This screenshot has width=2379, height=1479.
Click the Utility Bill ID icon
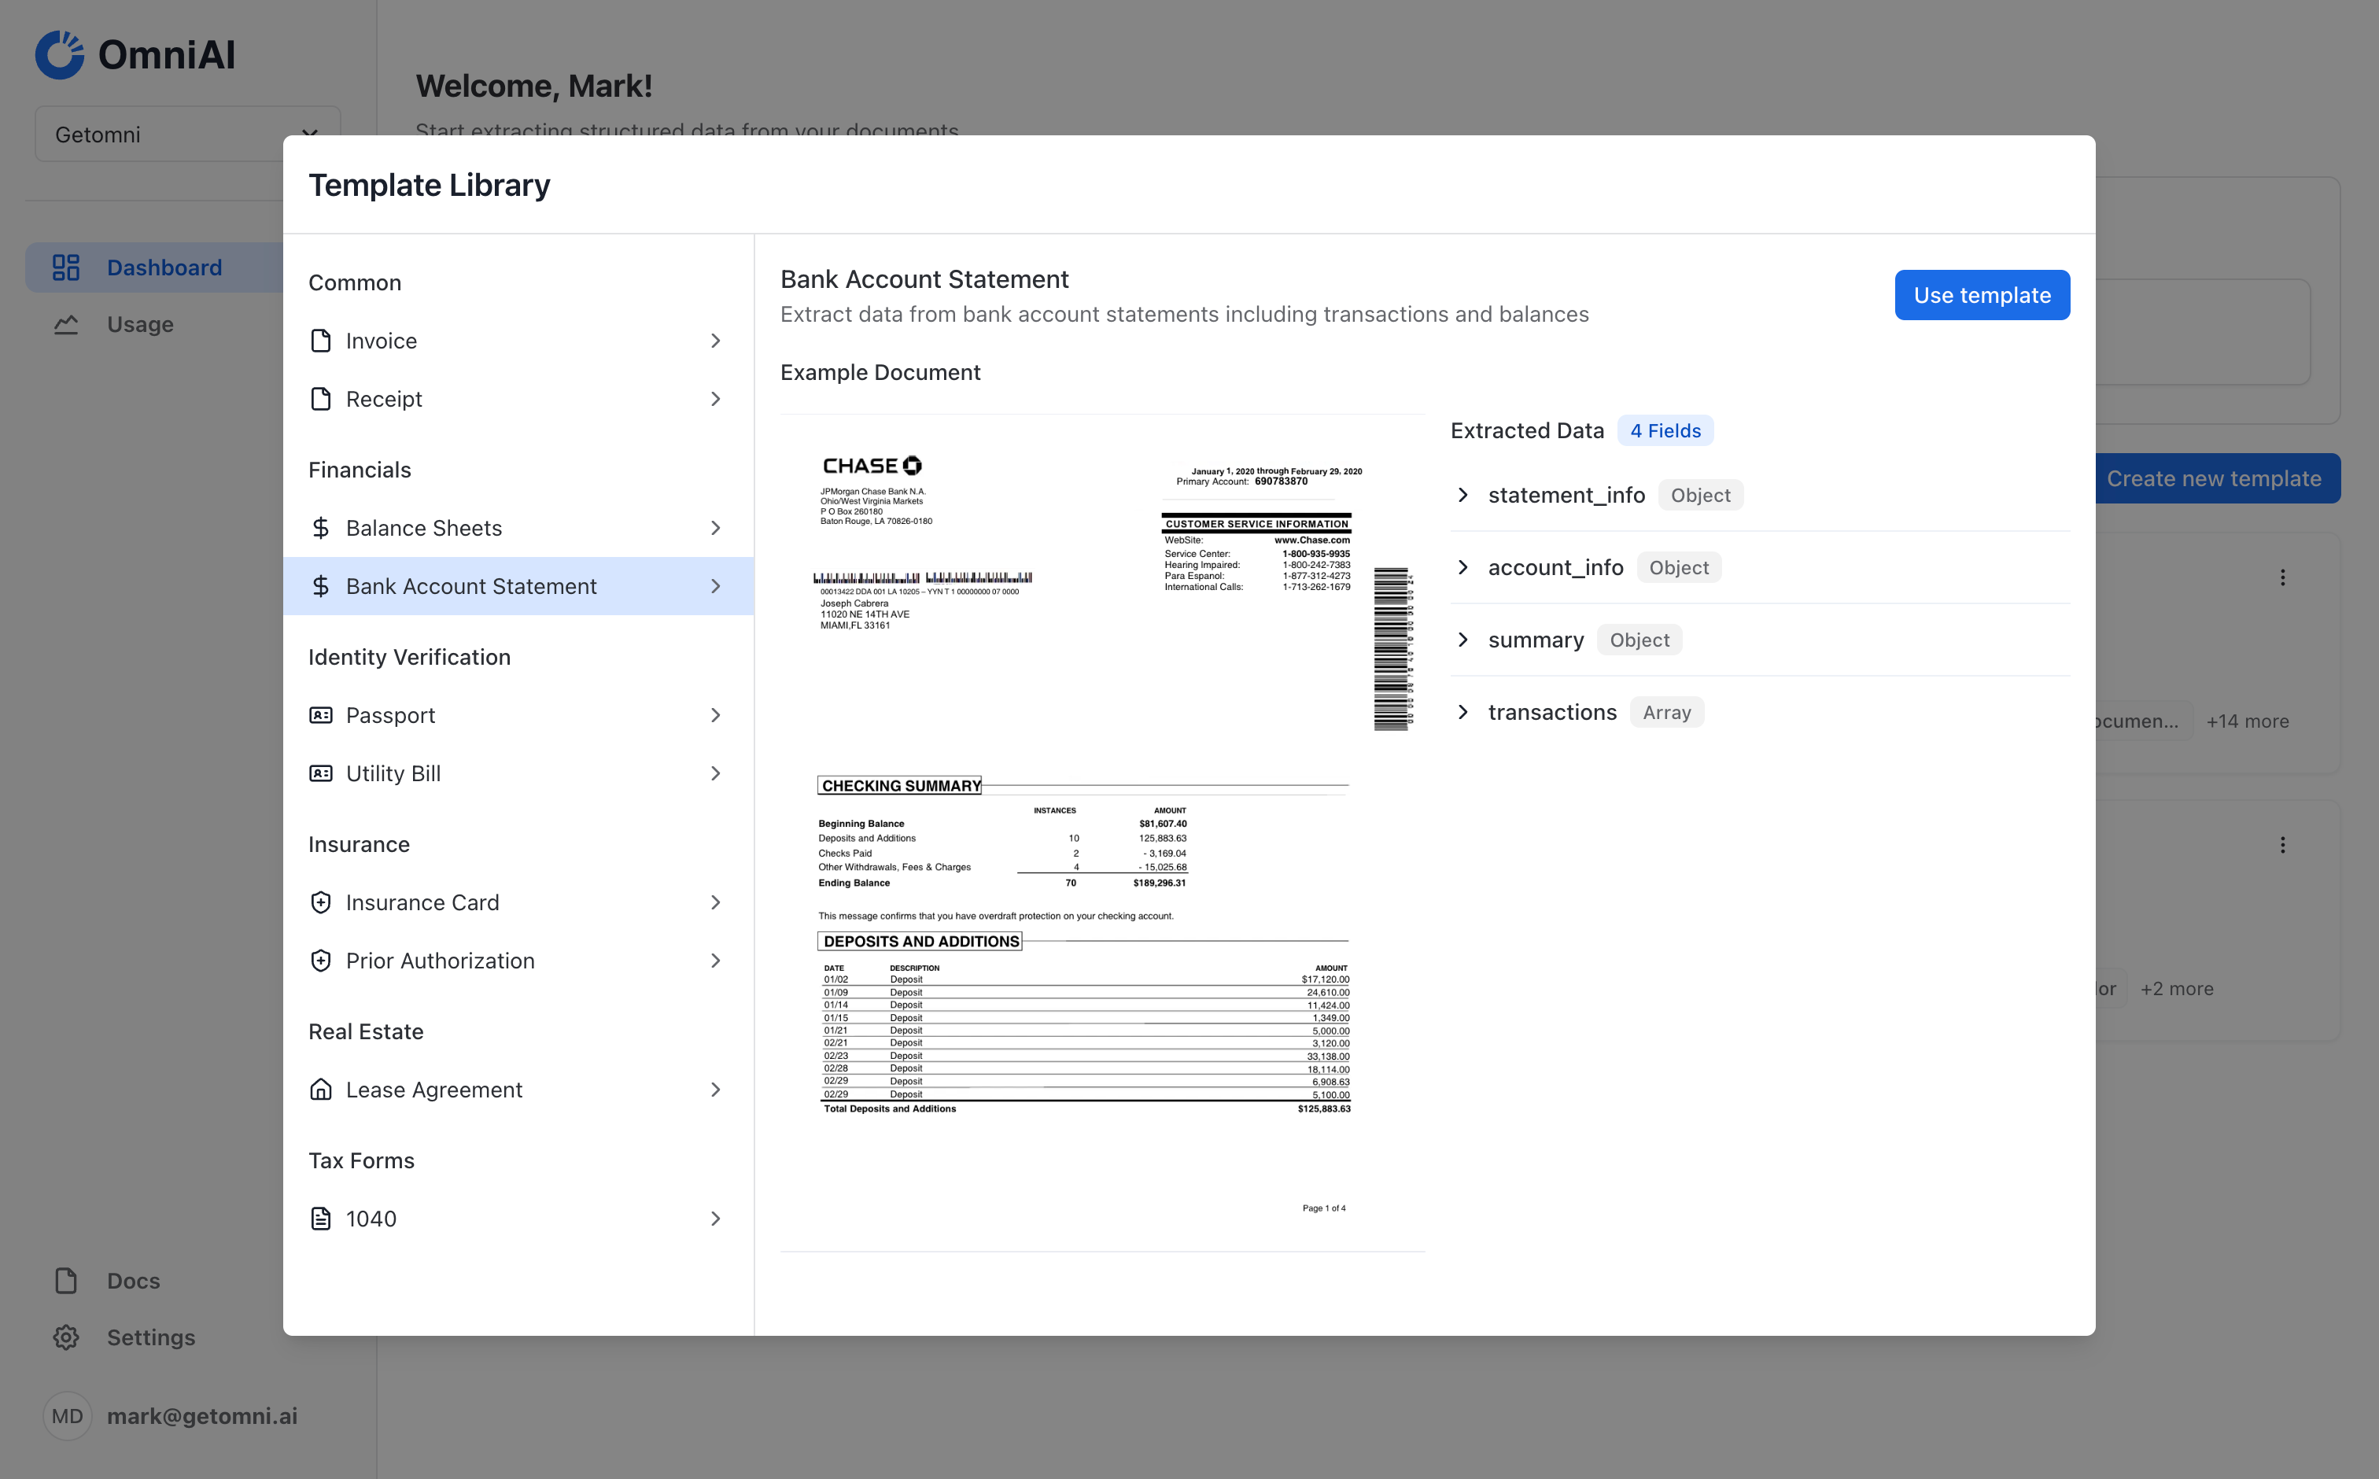coord(321,773)
